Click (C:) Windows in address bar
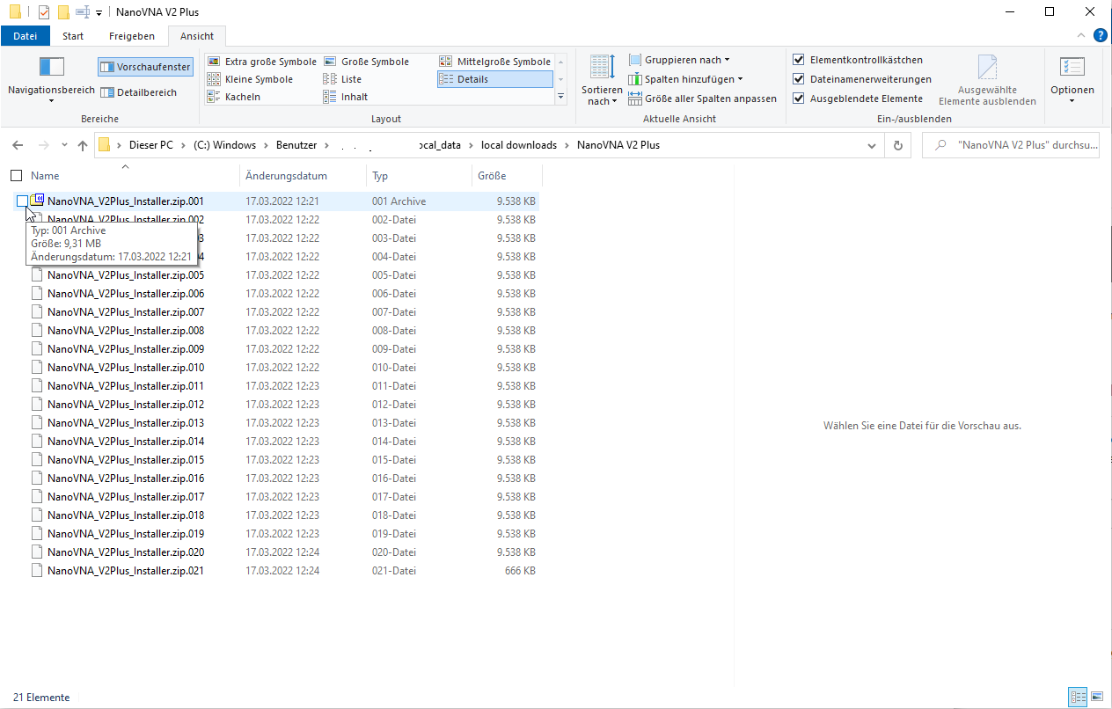This screenshot has width=1112, height=709. (224, 145)
